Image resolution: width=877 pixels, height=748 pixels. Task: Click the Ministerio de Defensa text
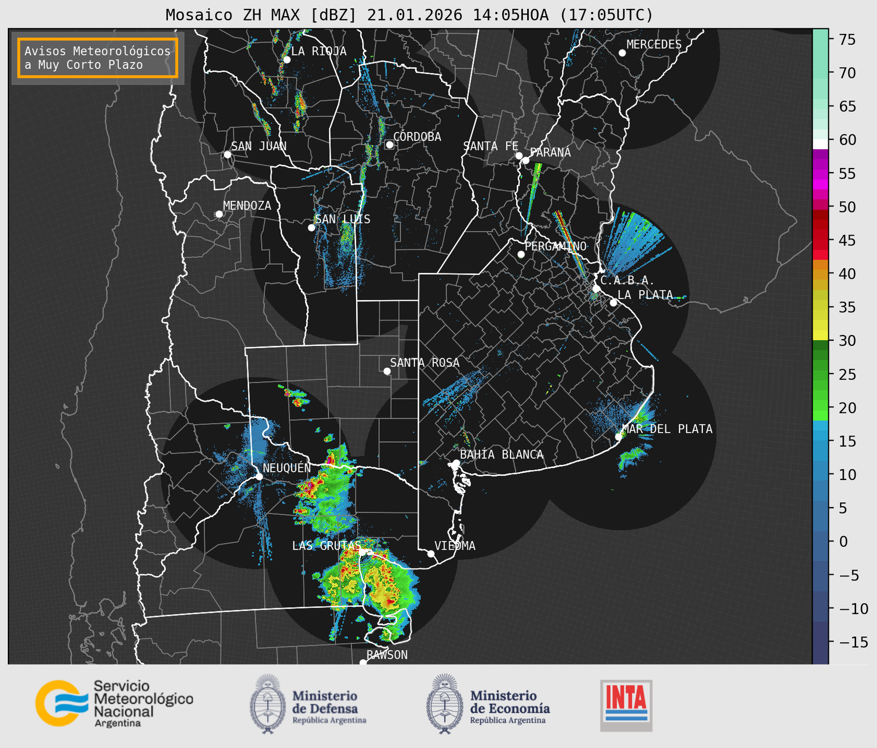[x=329, y=706]
